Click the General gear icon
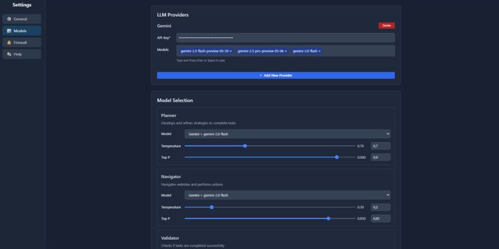The image size is (499, 249). point(9,19)
